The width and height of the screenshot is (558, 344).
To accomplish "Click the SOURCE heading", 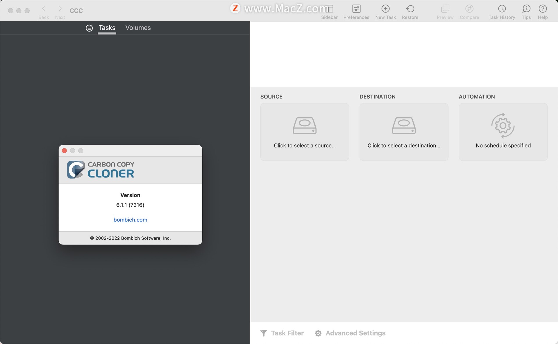I will pyautogui.click(x=271, y=97).
